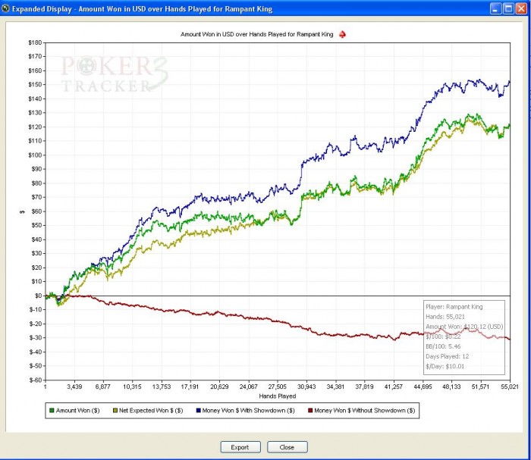
Task: Click the PokerTracker title bar app icon
Action: tap(5, 8)
